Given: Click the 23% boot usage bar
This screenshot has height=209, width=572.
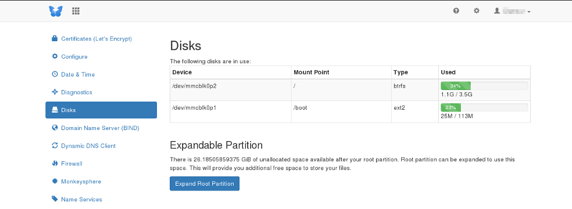Looking at the screenshot, I should tap(484, 108).
